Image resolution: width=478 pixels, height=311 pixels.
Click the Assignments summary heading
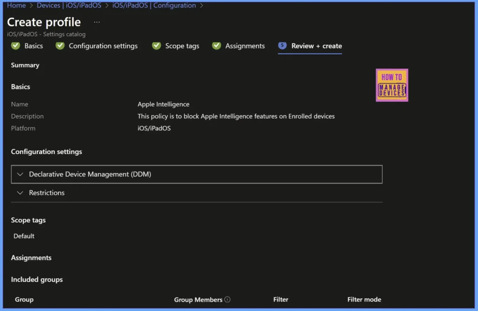31,258
